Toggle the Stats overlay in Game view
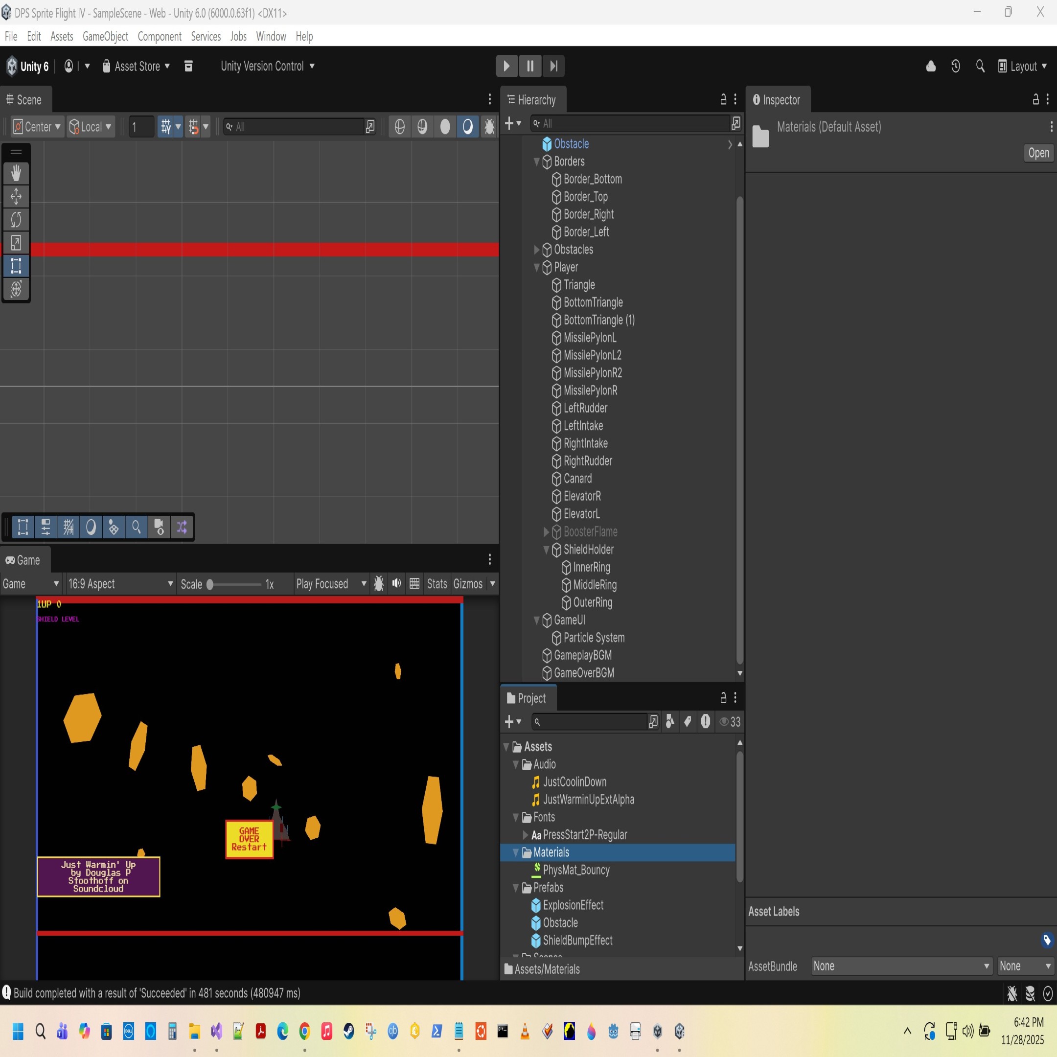Image resolution: width=1057 pixels, height=1057 pixels. coord(437,584)
